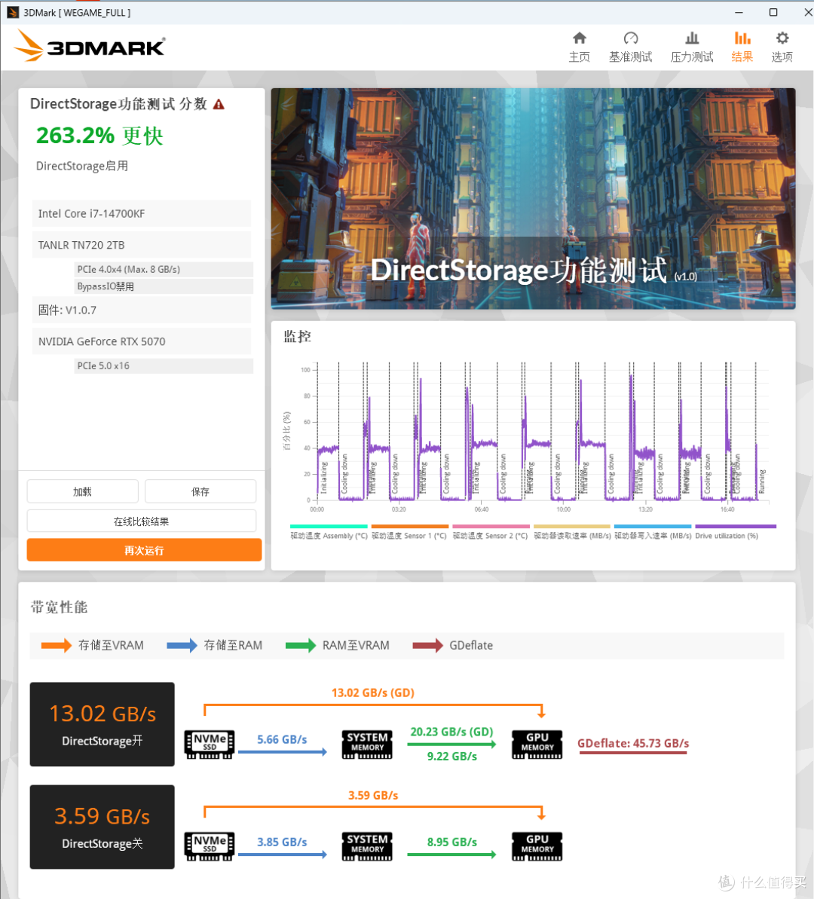Click the 加载 load button

(x=83, y=491)
